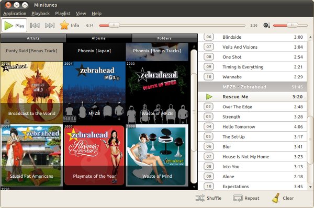Select the track House Is Not My Home
314x208 pixels.
(x=252, y=157)
